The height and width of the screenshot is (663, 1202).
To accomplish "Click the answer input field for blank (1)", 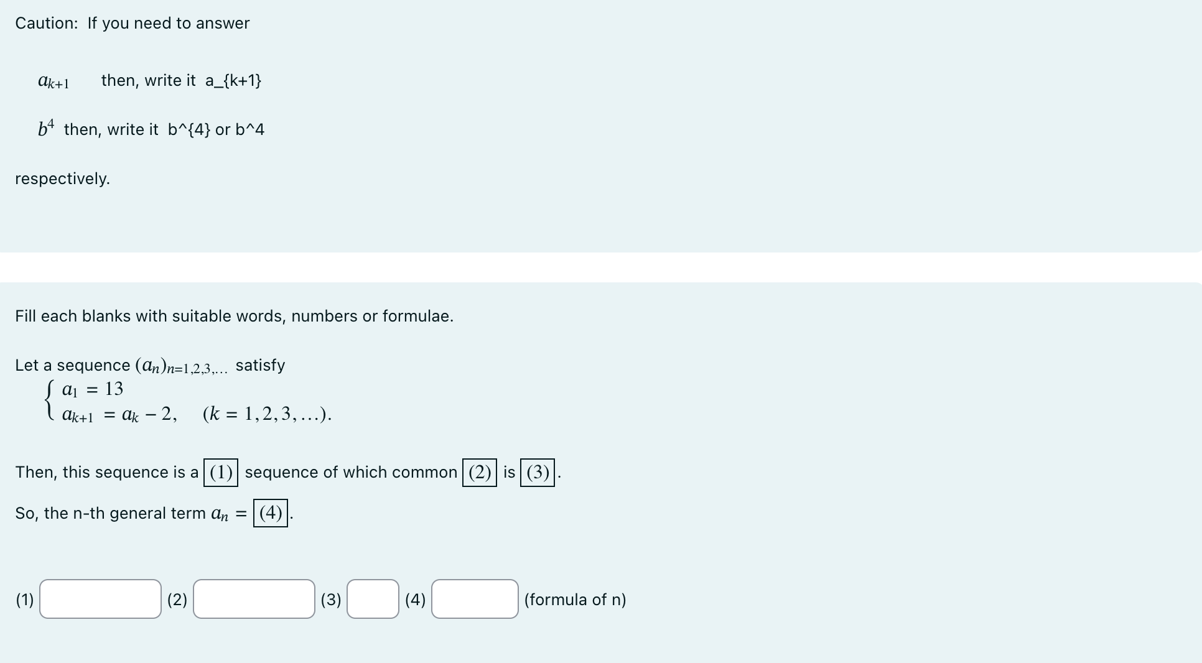I will 100,600.
